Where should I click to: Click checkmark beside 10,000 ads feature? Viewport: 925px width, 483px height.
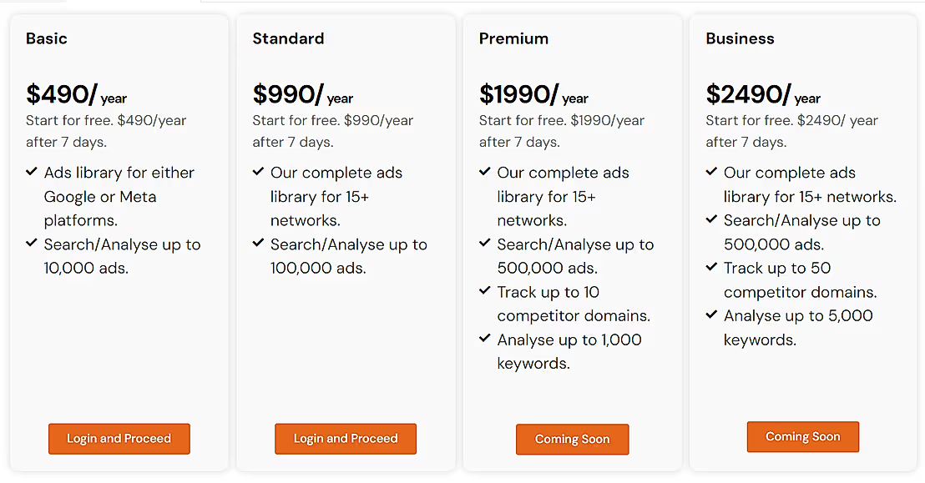pos(32,244)
